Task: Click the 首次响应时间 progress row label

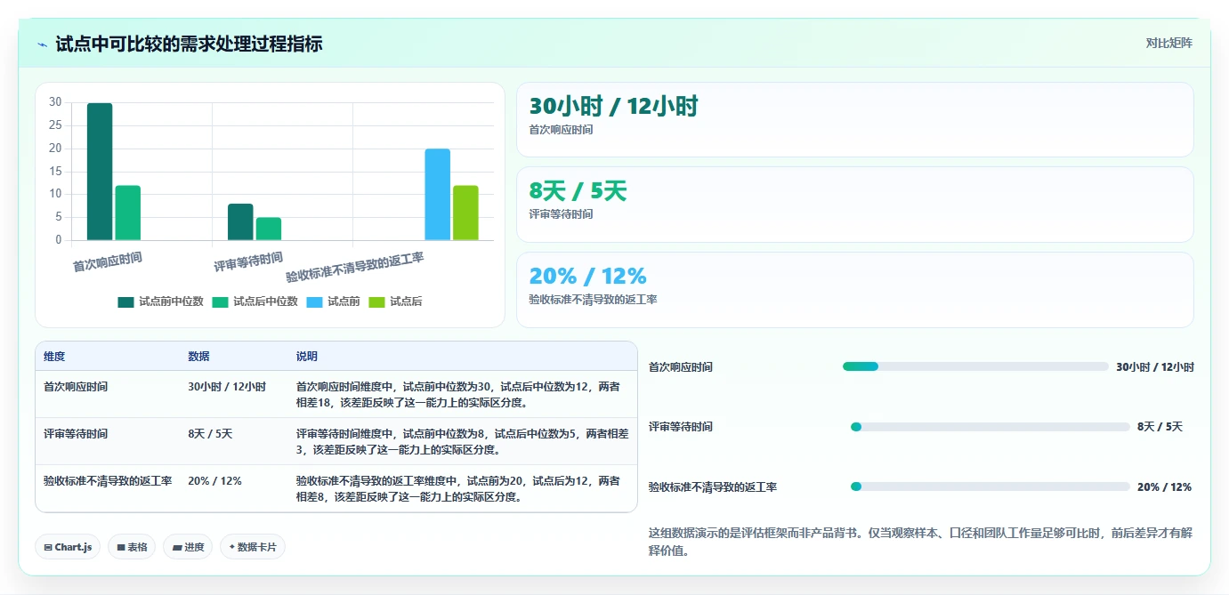Action: pos(681,367)
